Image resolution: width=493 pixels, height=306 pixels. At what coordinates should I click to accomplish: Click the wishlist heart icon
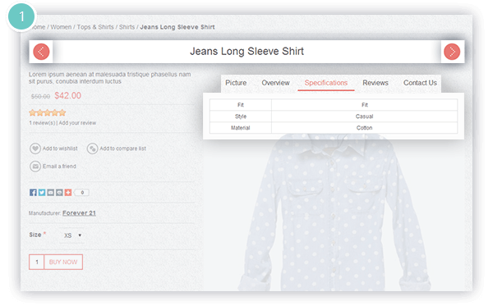[x=35, y=148]
